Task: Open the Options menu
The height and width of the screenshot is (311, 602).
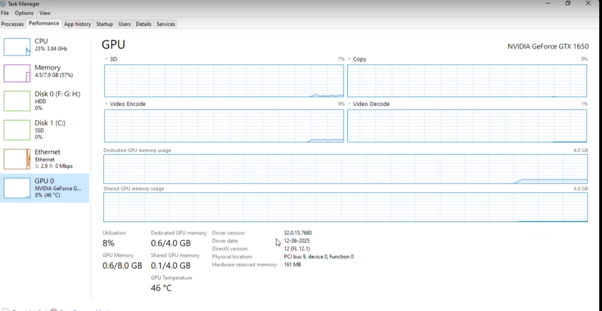Action: pos(24,13)
